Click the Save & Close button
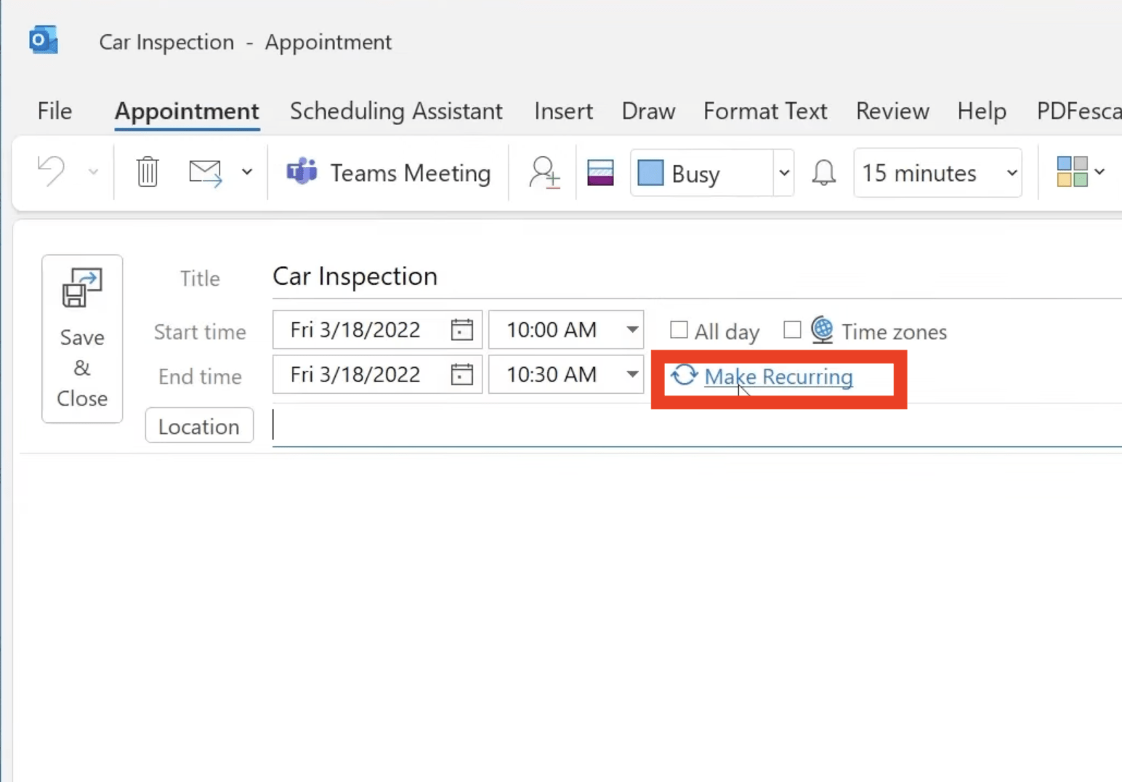The height and width of the screenshot is (782, 1122). (82, 339)
